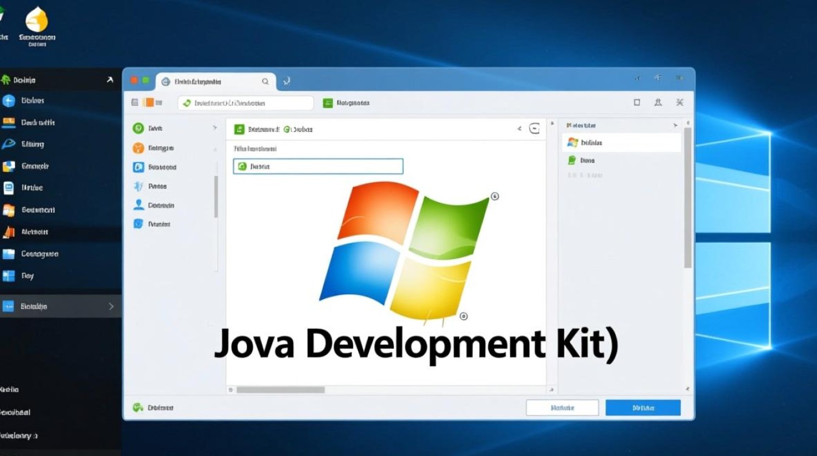This screenshot has height=456, width=817.
Task: Click the blue Windows tile icon in Start menu
Action: point(9,276)
